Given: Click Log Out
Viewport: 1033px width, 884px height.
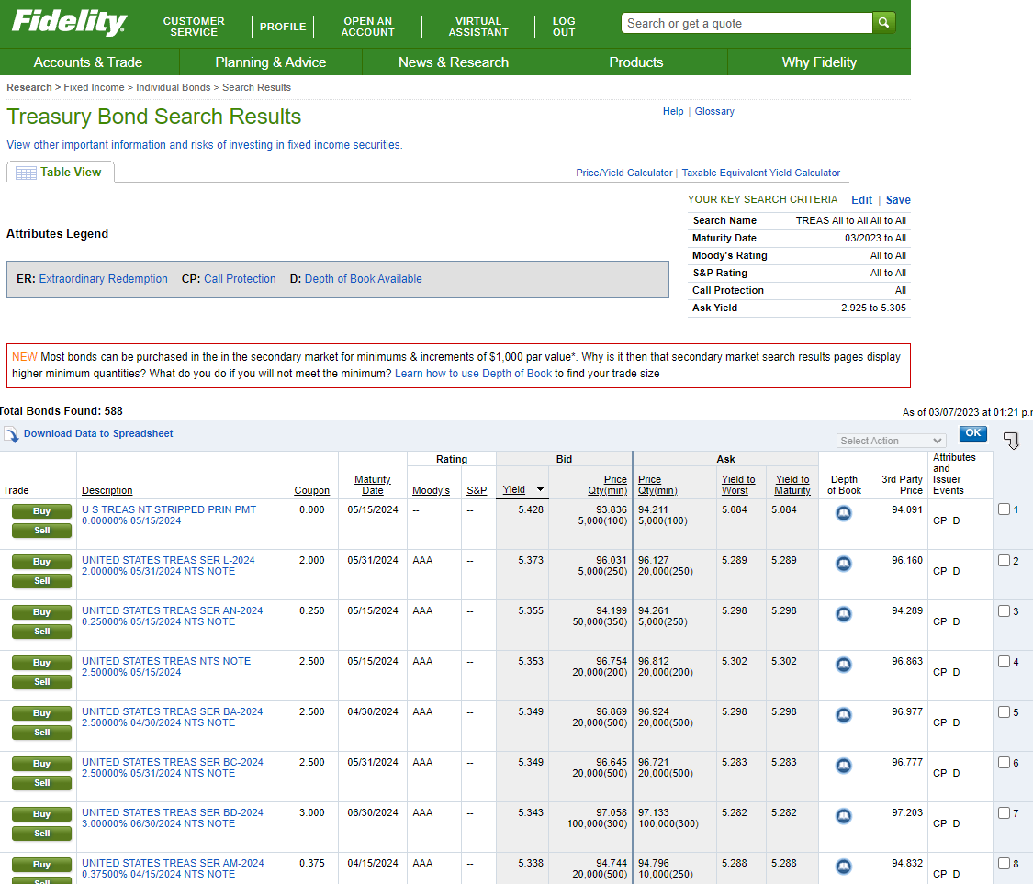Looking at the screenshot, I should (564, 27).
